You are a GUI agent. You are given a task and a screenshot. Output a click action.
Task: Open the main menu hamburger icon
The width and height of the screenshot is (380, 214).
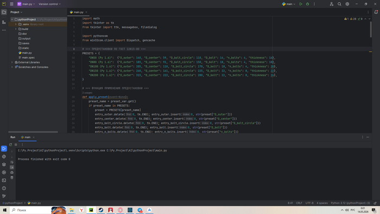[11, 4]
